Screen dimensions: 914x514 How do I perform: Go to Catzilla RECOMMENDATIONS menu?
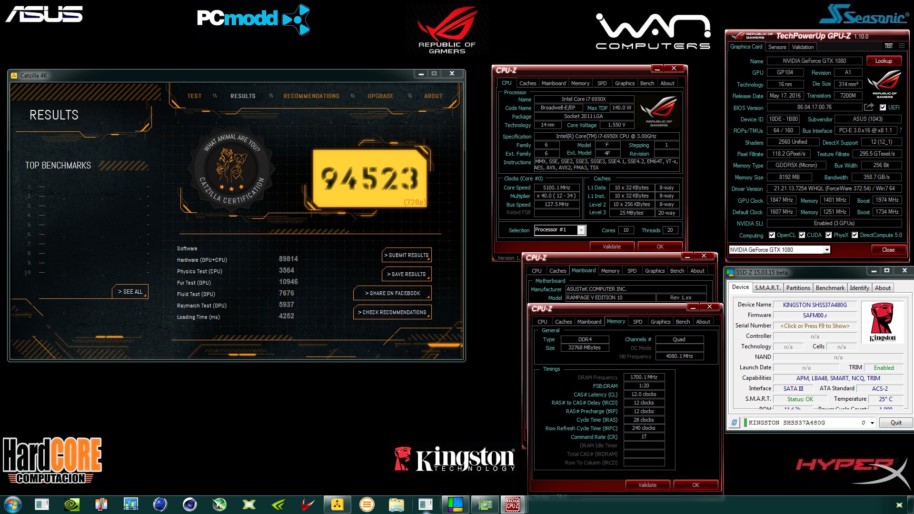tap(311, 96)
